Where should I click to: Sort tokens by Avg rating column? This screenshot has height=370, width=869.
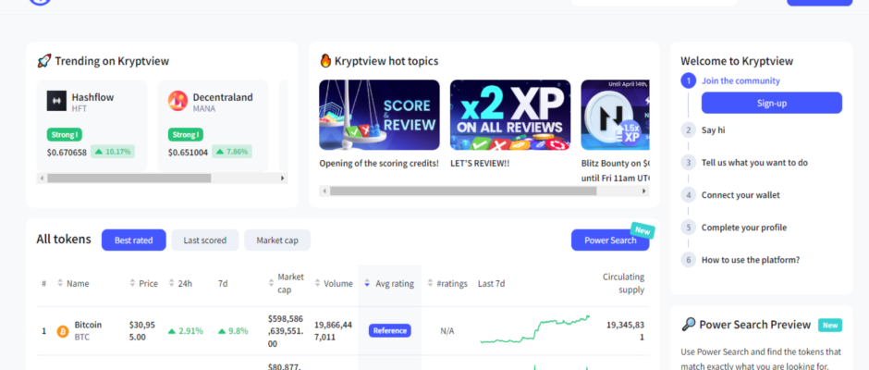click(x=389, y=283)
